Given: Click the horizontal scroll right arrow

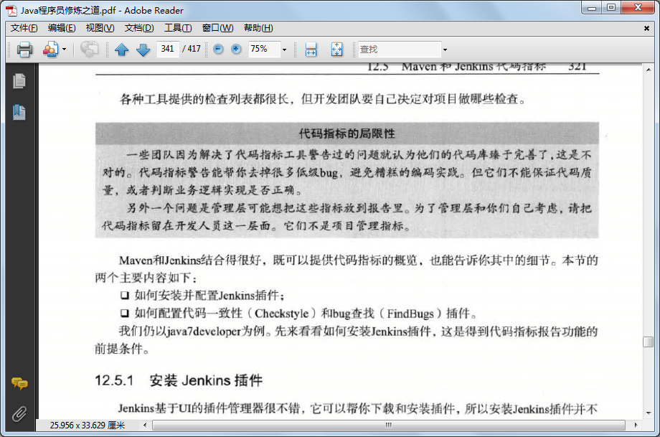Looking at the screenshot, I should pos(636,425).
